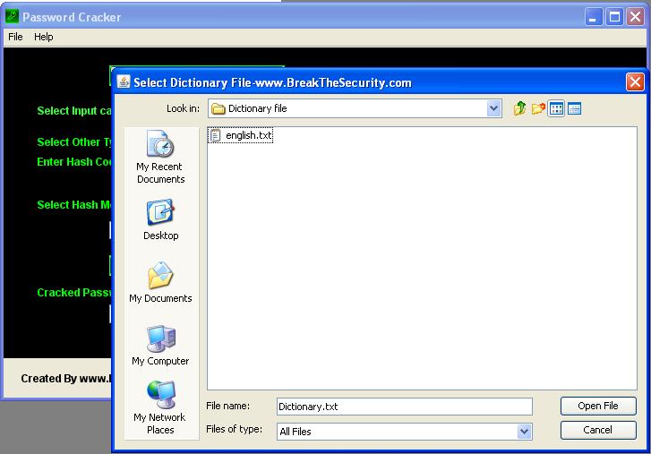Viewport: 651px width, 454px height.
Task: Switch to details view icon
Action: click(574, 108)
